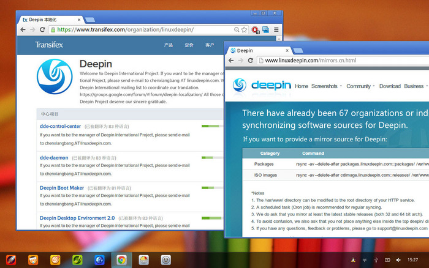Open the system settings icon in the dock
429x268 pixels.
click(x=166, y=260)
